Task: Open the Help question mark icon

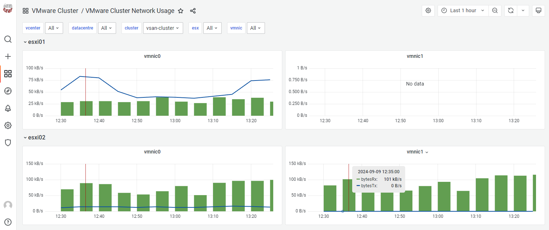Action: pos(8,222)
